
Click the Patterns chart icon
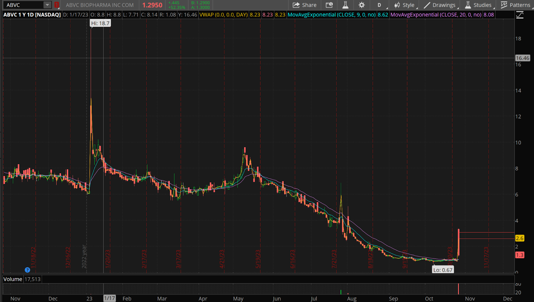pos(504,5)
